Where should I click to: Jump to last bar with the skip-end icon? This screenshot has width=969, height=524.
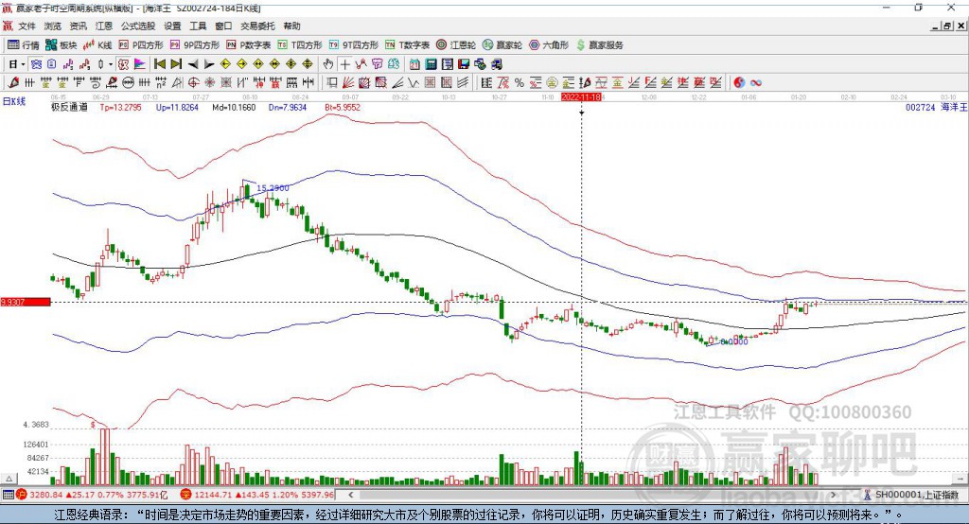(x=176, y=64)
